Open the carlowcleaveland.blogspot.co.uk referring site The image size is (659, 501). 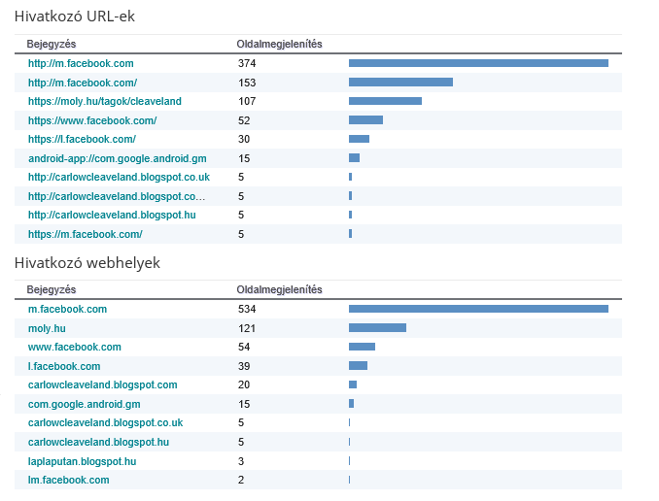coord(106,422)
